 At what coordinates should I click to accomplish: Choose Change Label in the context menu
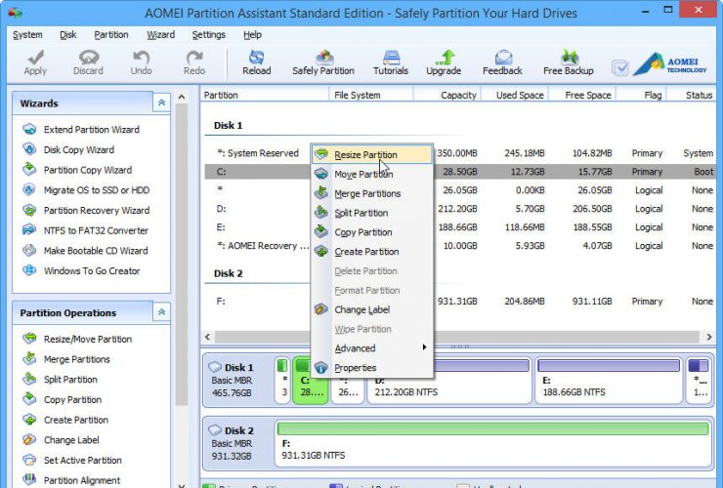pos(372,309)
